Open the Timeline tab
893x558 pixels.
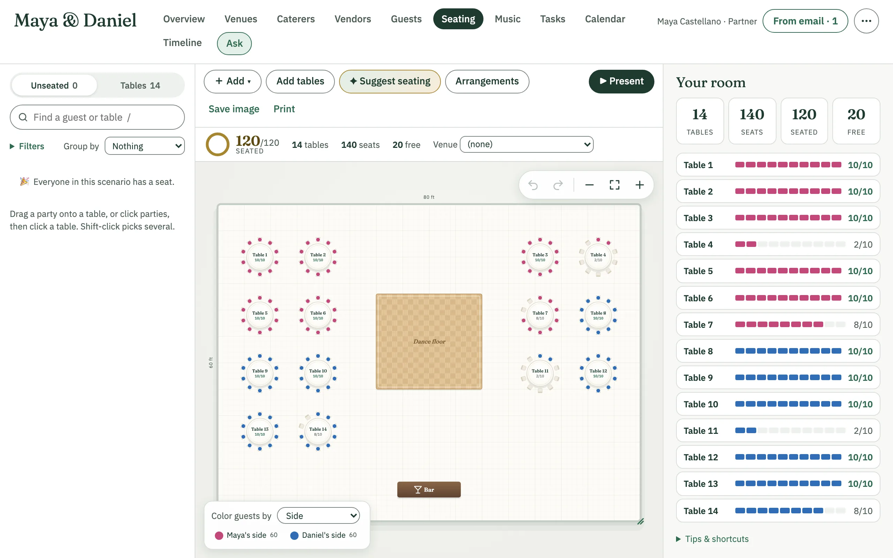click(182, 43)
